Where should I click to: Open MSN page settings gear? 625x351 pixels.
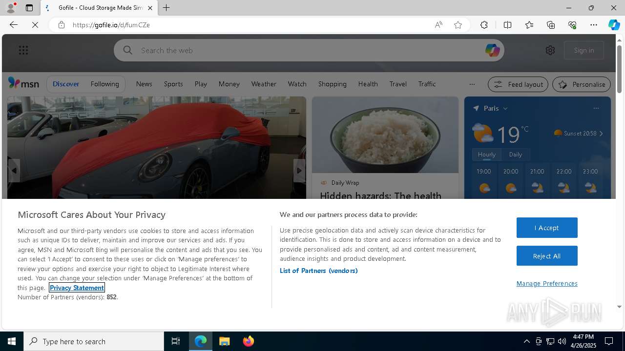coord(550,50)
